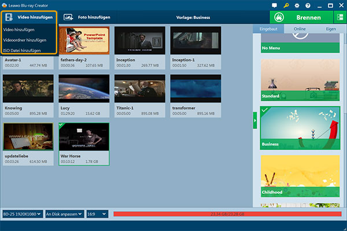Viewport: 347px width, 231px height.
Task: Click the red disc capacity bar
Action: tap(227, 214)
